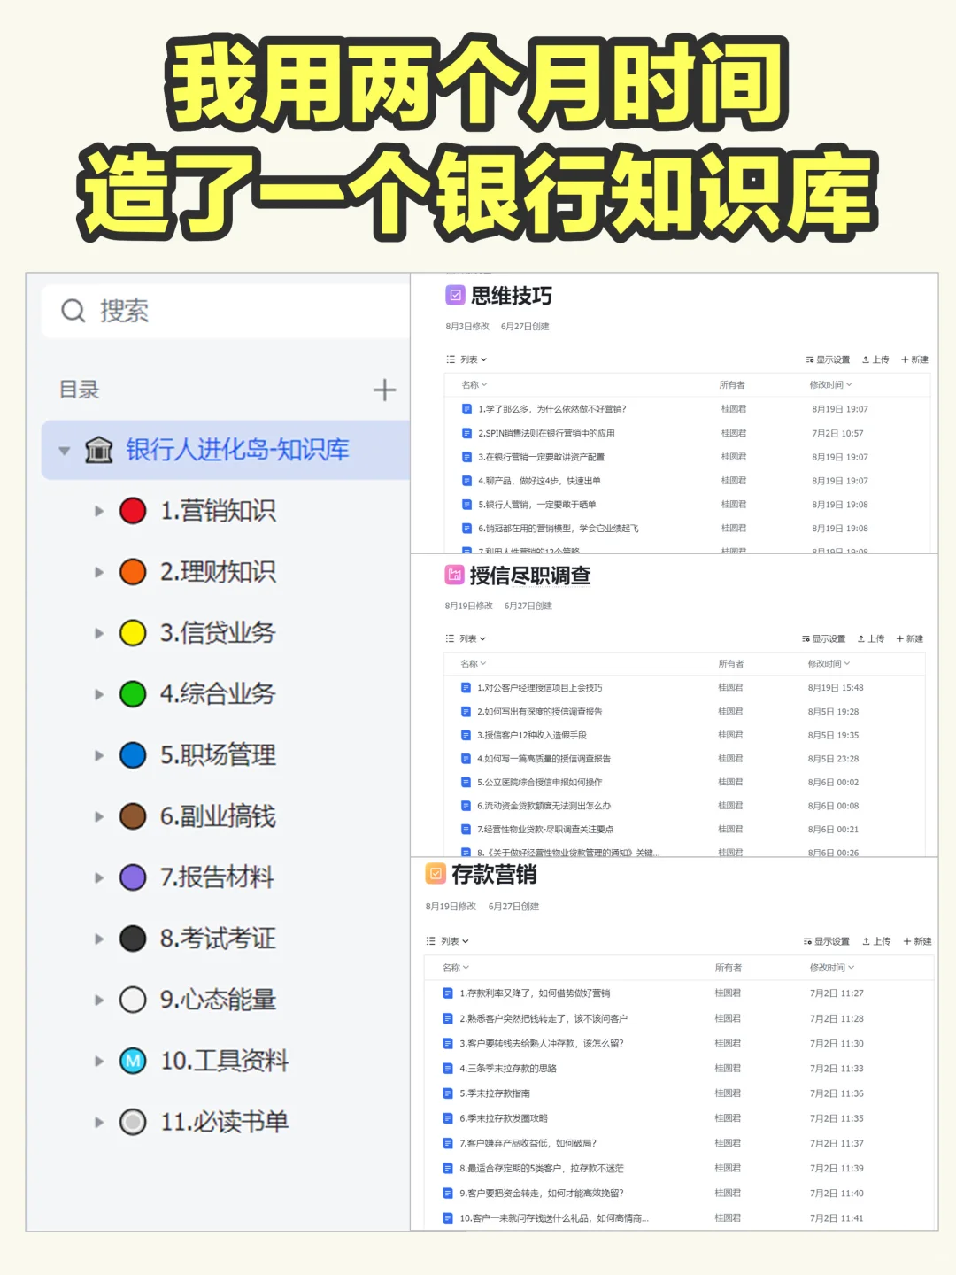Click the document icon of 5.季末拉存款指南
Screen dimensions: 956x1275
pos(448,1093)
